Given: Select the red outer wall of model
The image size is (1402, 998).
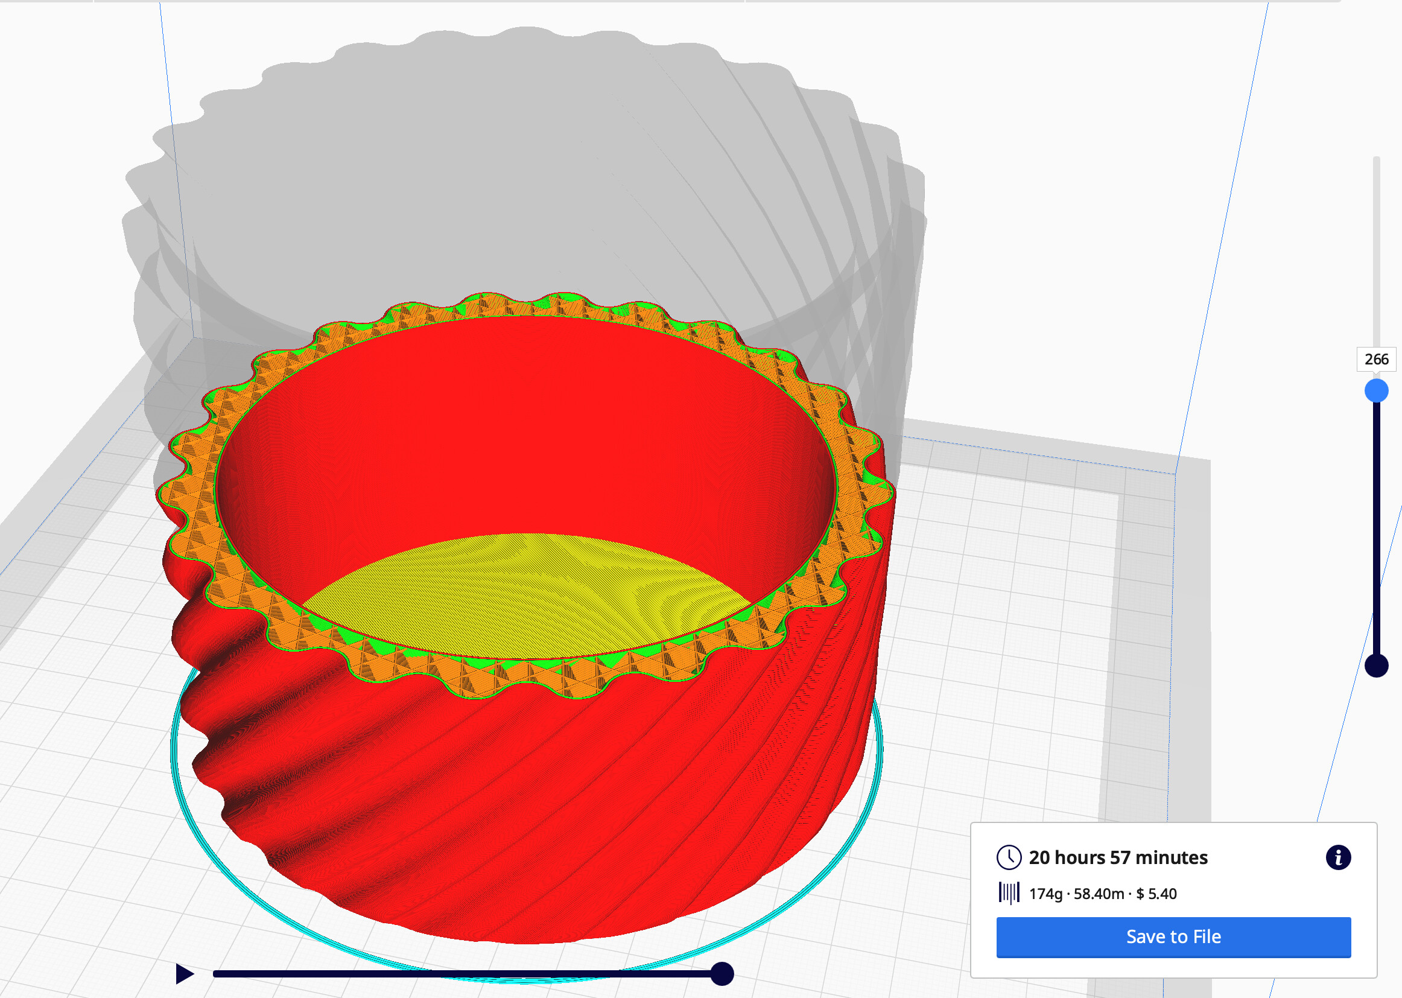Looking at the screenshot, I should pyautogui.click(x=553, y=830).
